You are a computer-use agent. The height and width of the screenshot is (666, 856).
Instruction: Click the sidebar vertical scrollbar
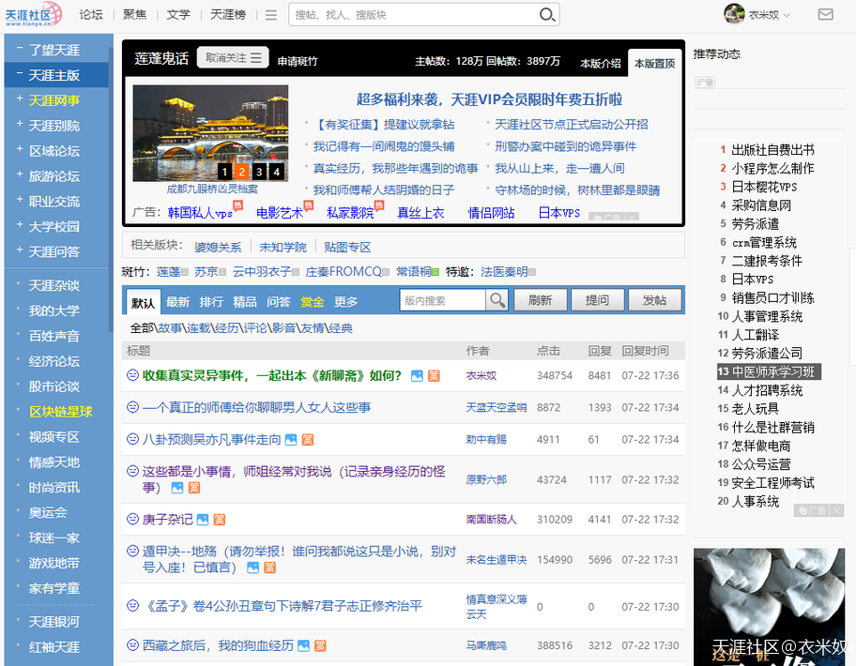111,189
